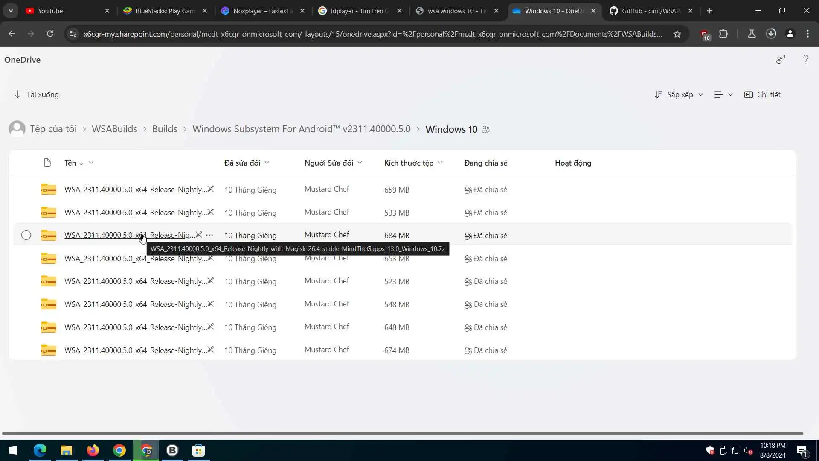Open more actions ellipsis for the 684 MB file
Screen dimensions: 819x461
point(209,235)
